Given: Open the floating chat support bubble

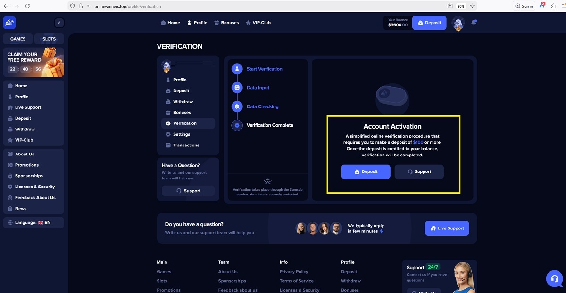Looking at the screenshot, I should [x=554, y=278].
